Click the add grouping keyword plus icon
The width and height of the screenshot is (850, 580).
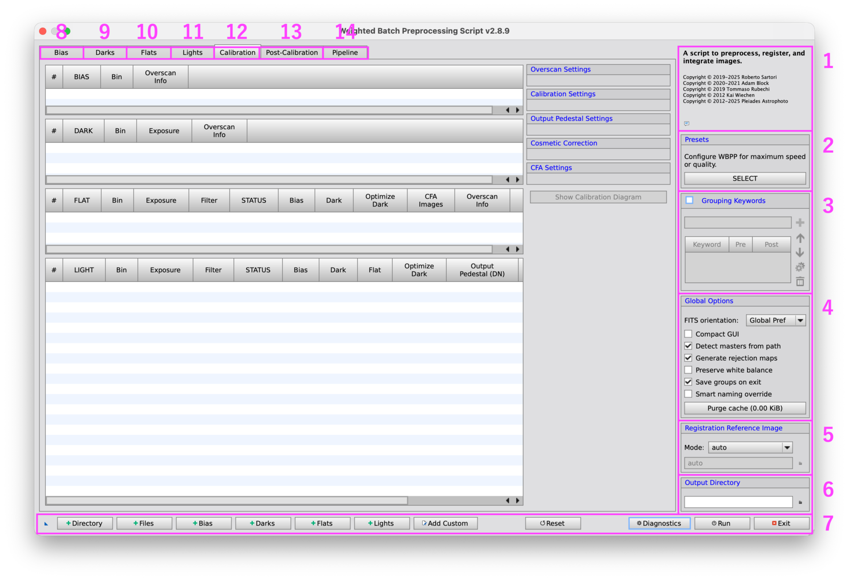click(800, 223)
